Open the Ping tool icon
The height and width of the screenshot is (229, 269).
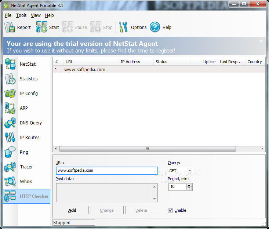click(x=10, y=152)
